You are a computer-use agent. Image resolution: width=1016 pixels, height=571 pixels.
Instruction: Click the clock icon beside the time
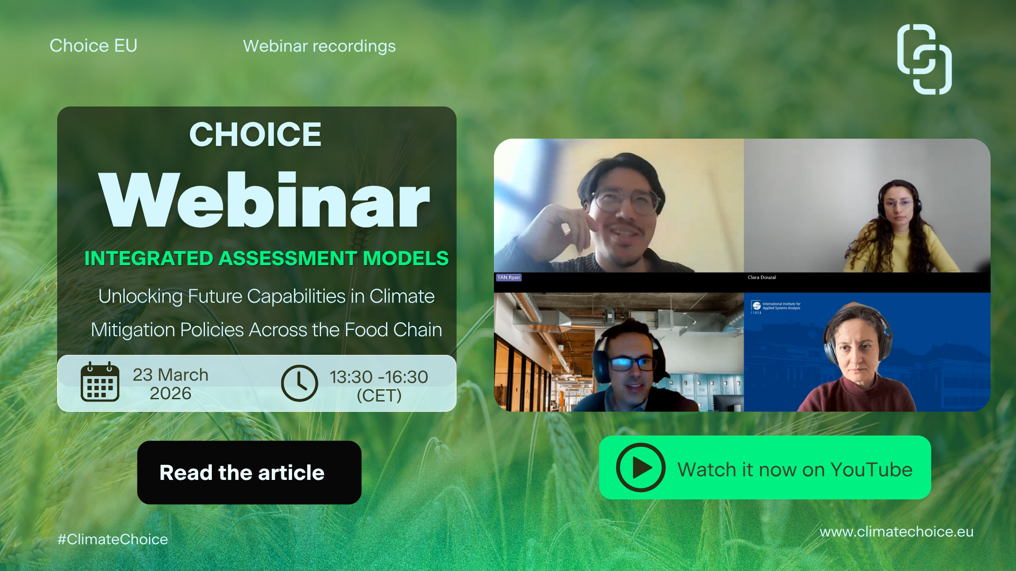[x=299, y=383]
